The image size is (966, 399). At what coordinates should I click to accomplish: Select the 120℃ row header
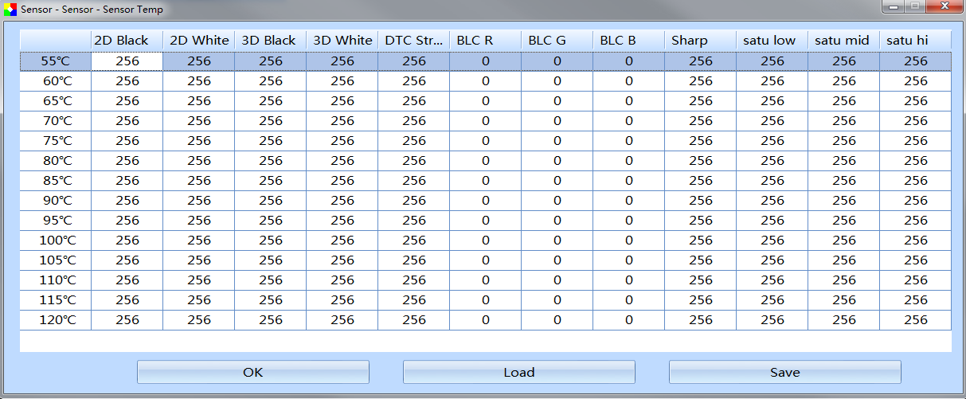tap(56, 320)
